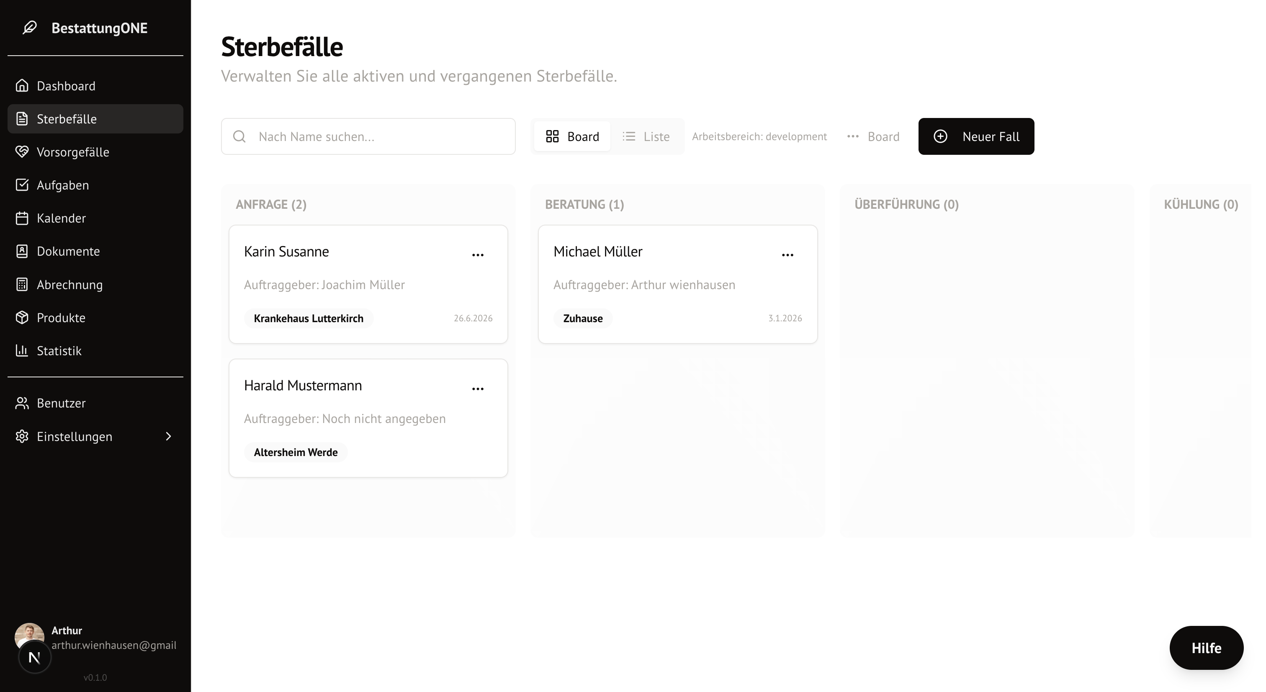Open the Statistik bar chart icon
This screenshot has width=1266, height=692.
(x=22, y=350)
